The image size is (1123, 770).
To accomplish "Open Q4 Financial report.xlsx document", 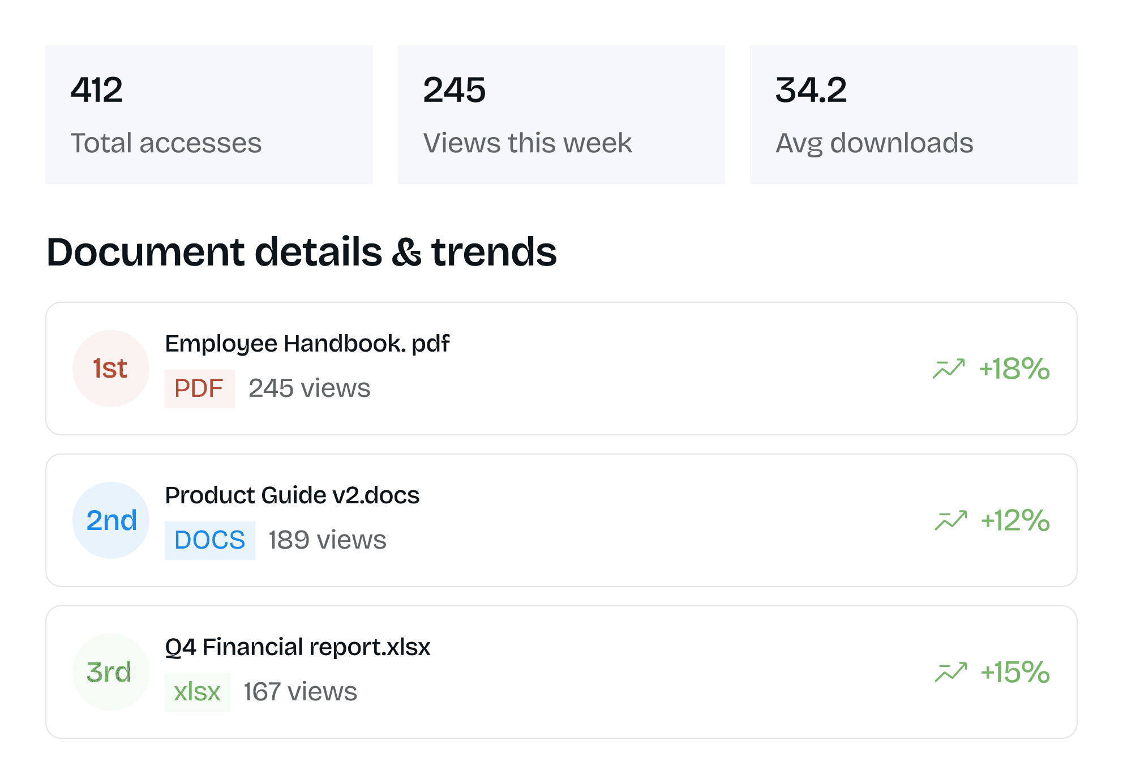I will (298, 647).
